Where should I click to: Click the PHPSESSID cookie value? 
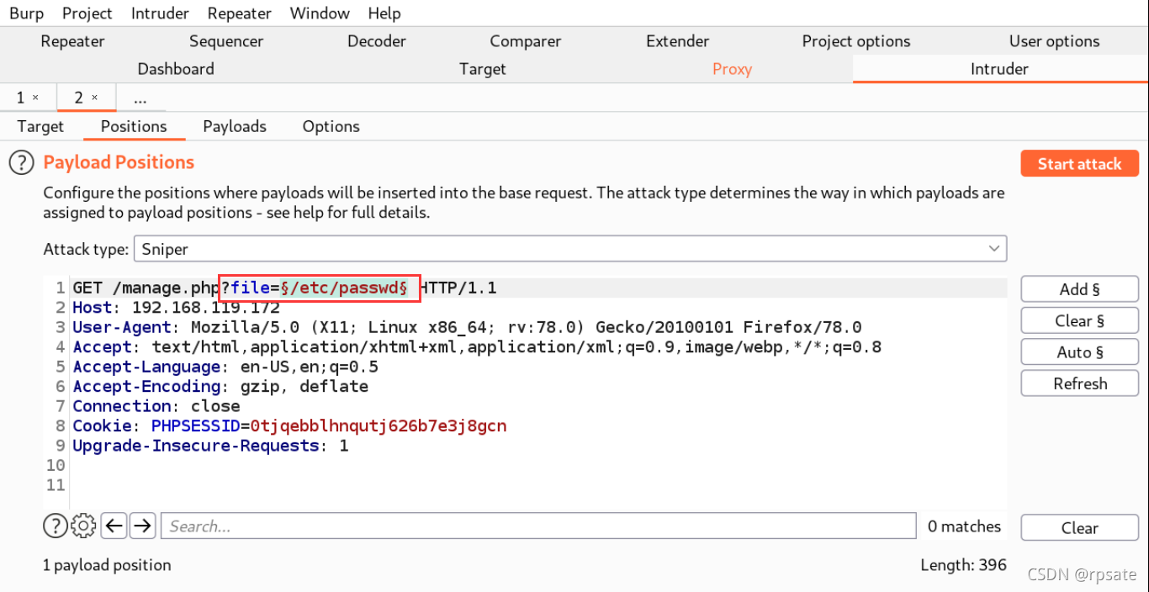(379, 425)
